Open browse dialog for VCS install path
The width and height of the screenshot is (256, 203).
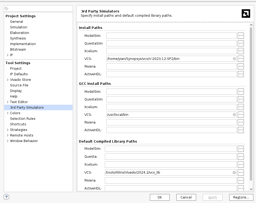tap(240, 59)
